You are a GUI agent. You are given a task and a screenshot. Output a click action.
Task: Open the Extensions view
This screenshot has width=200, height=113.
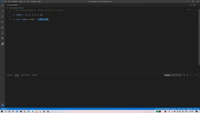tap(2, 27)
